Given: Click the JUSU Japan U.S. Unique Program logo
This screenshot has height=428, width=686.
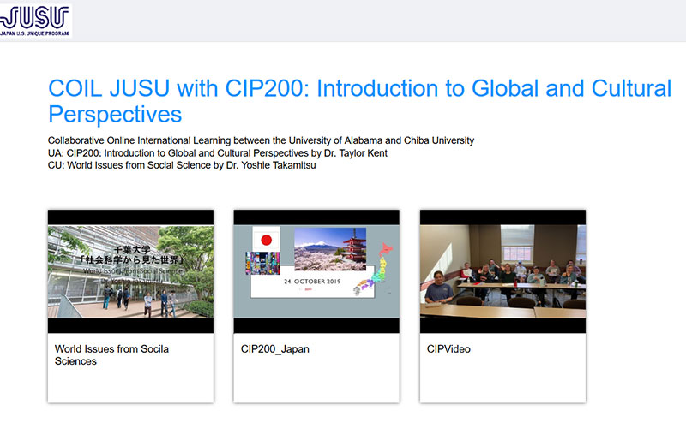Looking at the screenshot, I should [x=35, y=21].
